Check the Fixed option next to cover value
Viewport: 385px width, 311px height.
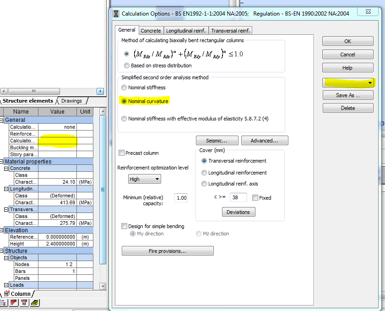click(255, 197)
